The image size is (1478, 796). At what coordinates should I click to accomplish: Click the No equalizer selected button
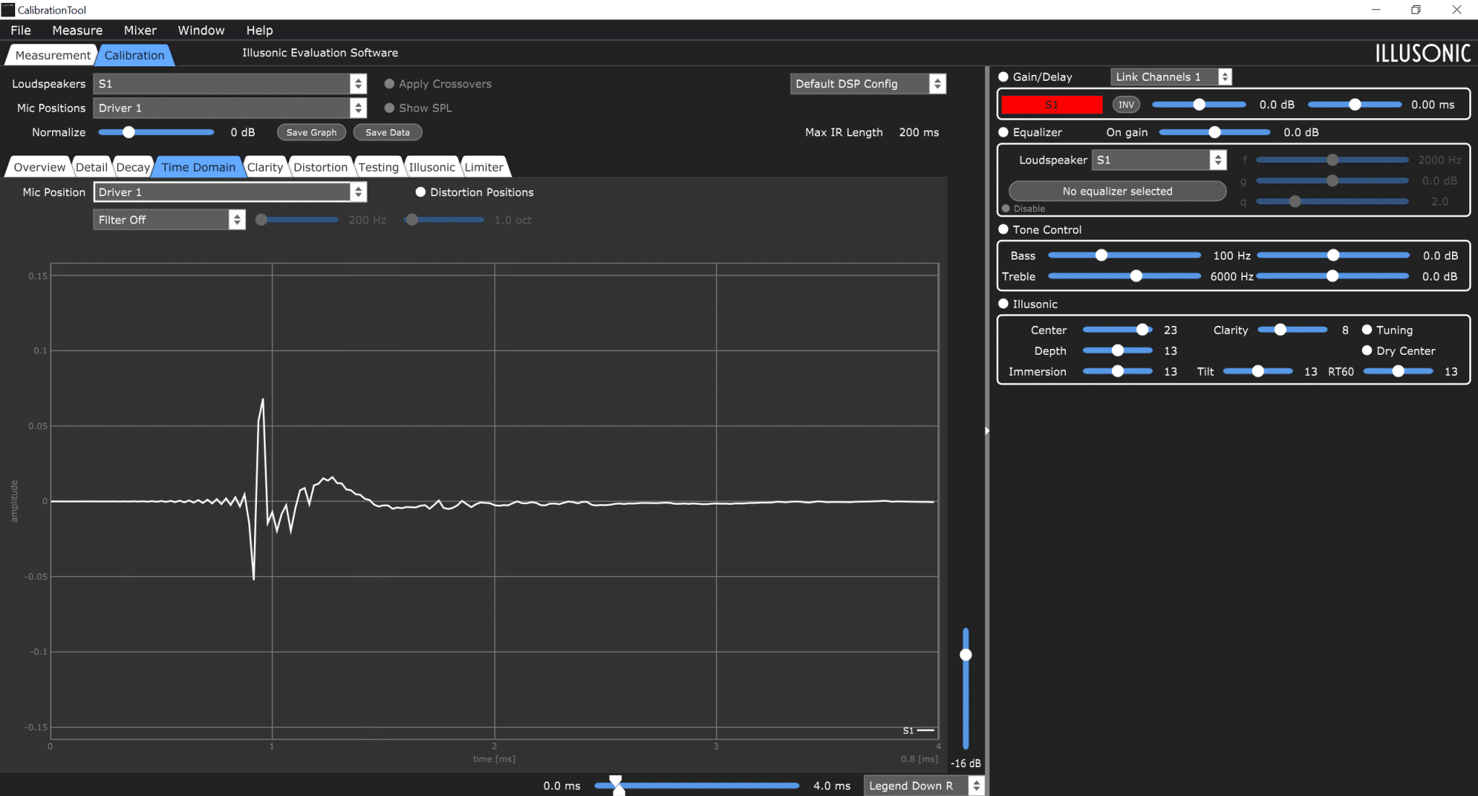[x=1117, y=191]
